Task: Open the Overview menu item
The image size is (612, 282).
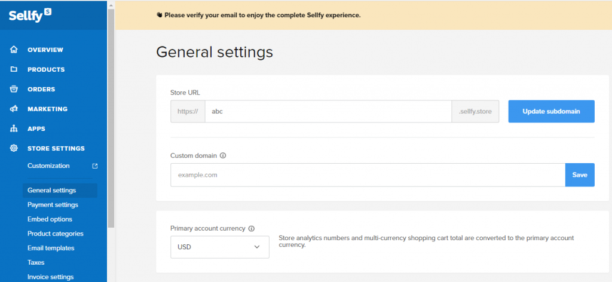Action: coord(45,50)
